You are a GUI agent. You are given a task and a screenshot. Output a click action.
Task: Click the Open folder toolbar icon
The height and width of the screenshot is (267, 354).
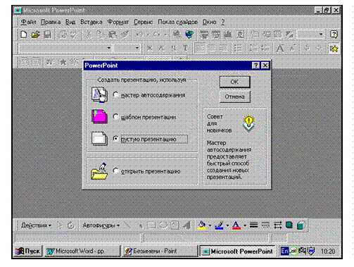(x=36, y=35)
